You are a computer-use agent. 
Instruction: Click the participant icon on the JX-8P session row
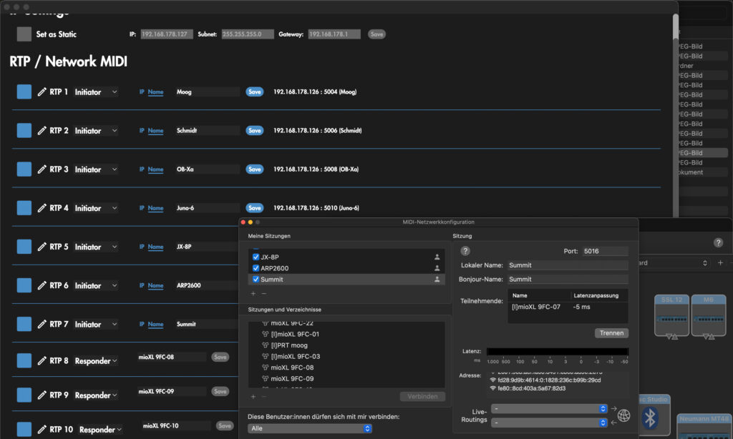(x=437, y=257)
